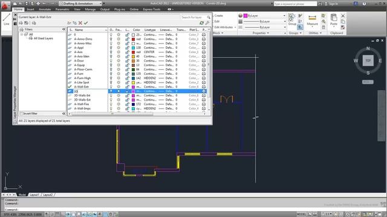
Task: Toggle On/Off bulb for layer A-Anno-Dims
Action: point(111,39)
